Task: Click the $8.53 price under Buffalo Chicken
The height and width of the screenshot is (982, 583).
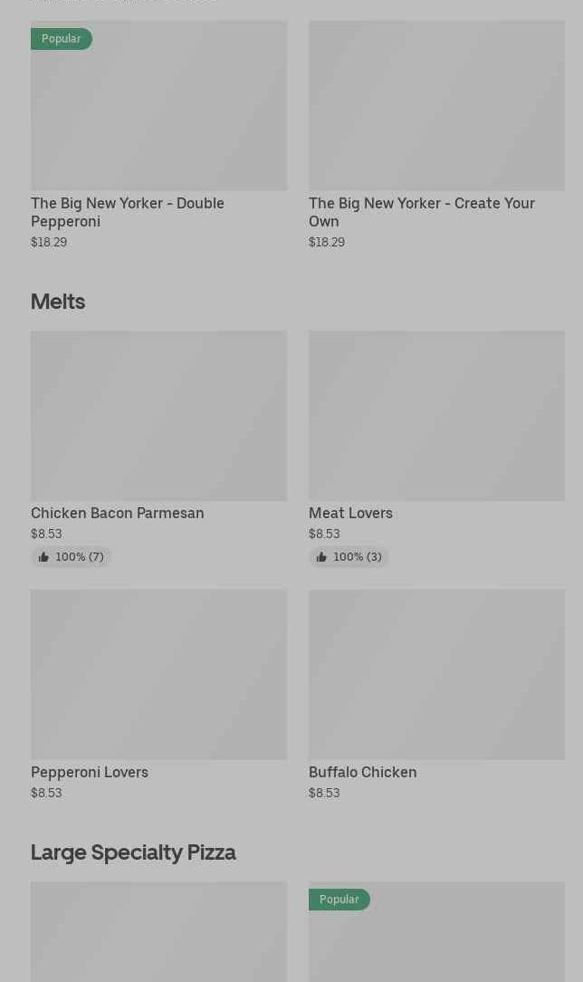Action: (324, 793)
